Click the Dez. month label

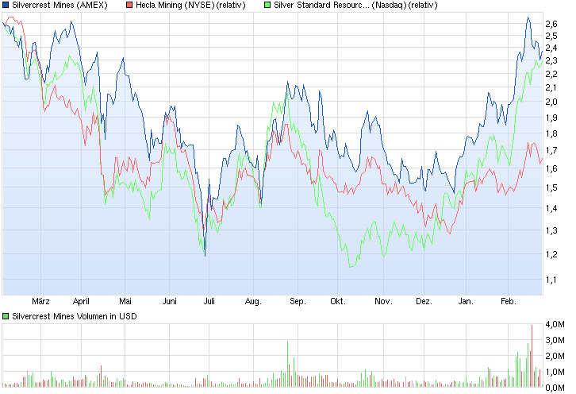coord(424,302)
